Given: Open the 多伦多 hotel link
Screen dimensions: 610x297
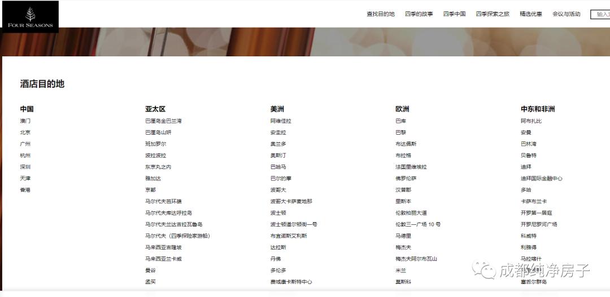Looking at the screenshot, I should tap(278, 271).
